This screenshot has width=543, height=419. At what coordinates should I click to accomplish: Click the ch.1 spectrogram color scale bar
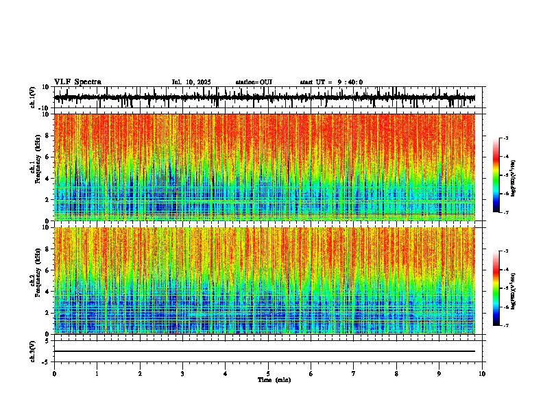(496, 175)
